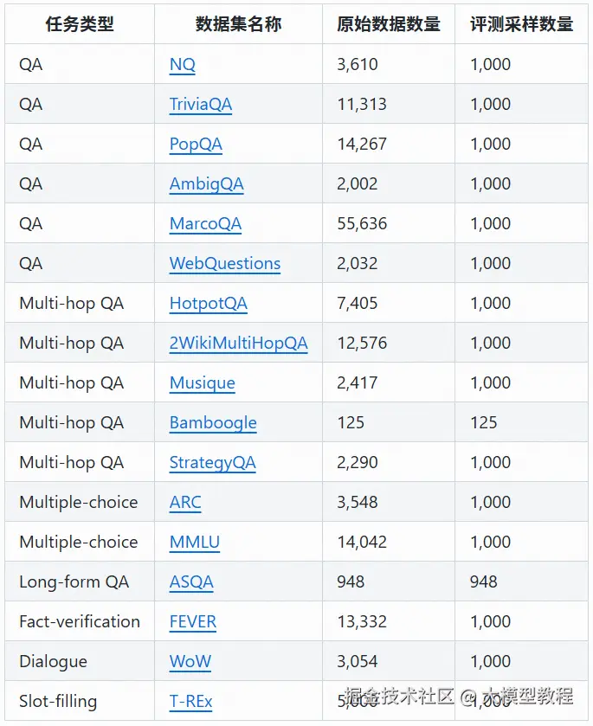Screen dimensions: 593x726
Task: Click the Bamboogle link
Action: click(x=213, y=423)
